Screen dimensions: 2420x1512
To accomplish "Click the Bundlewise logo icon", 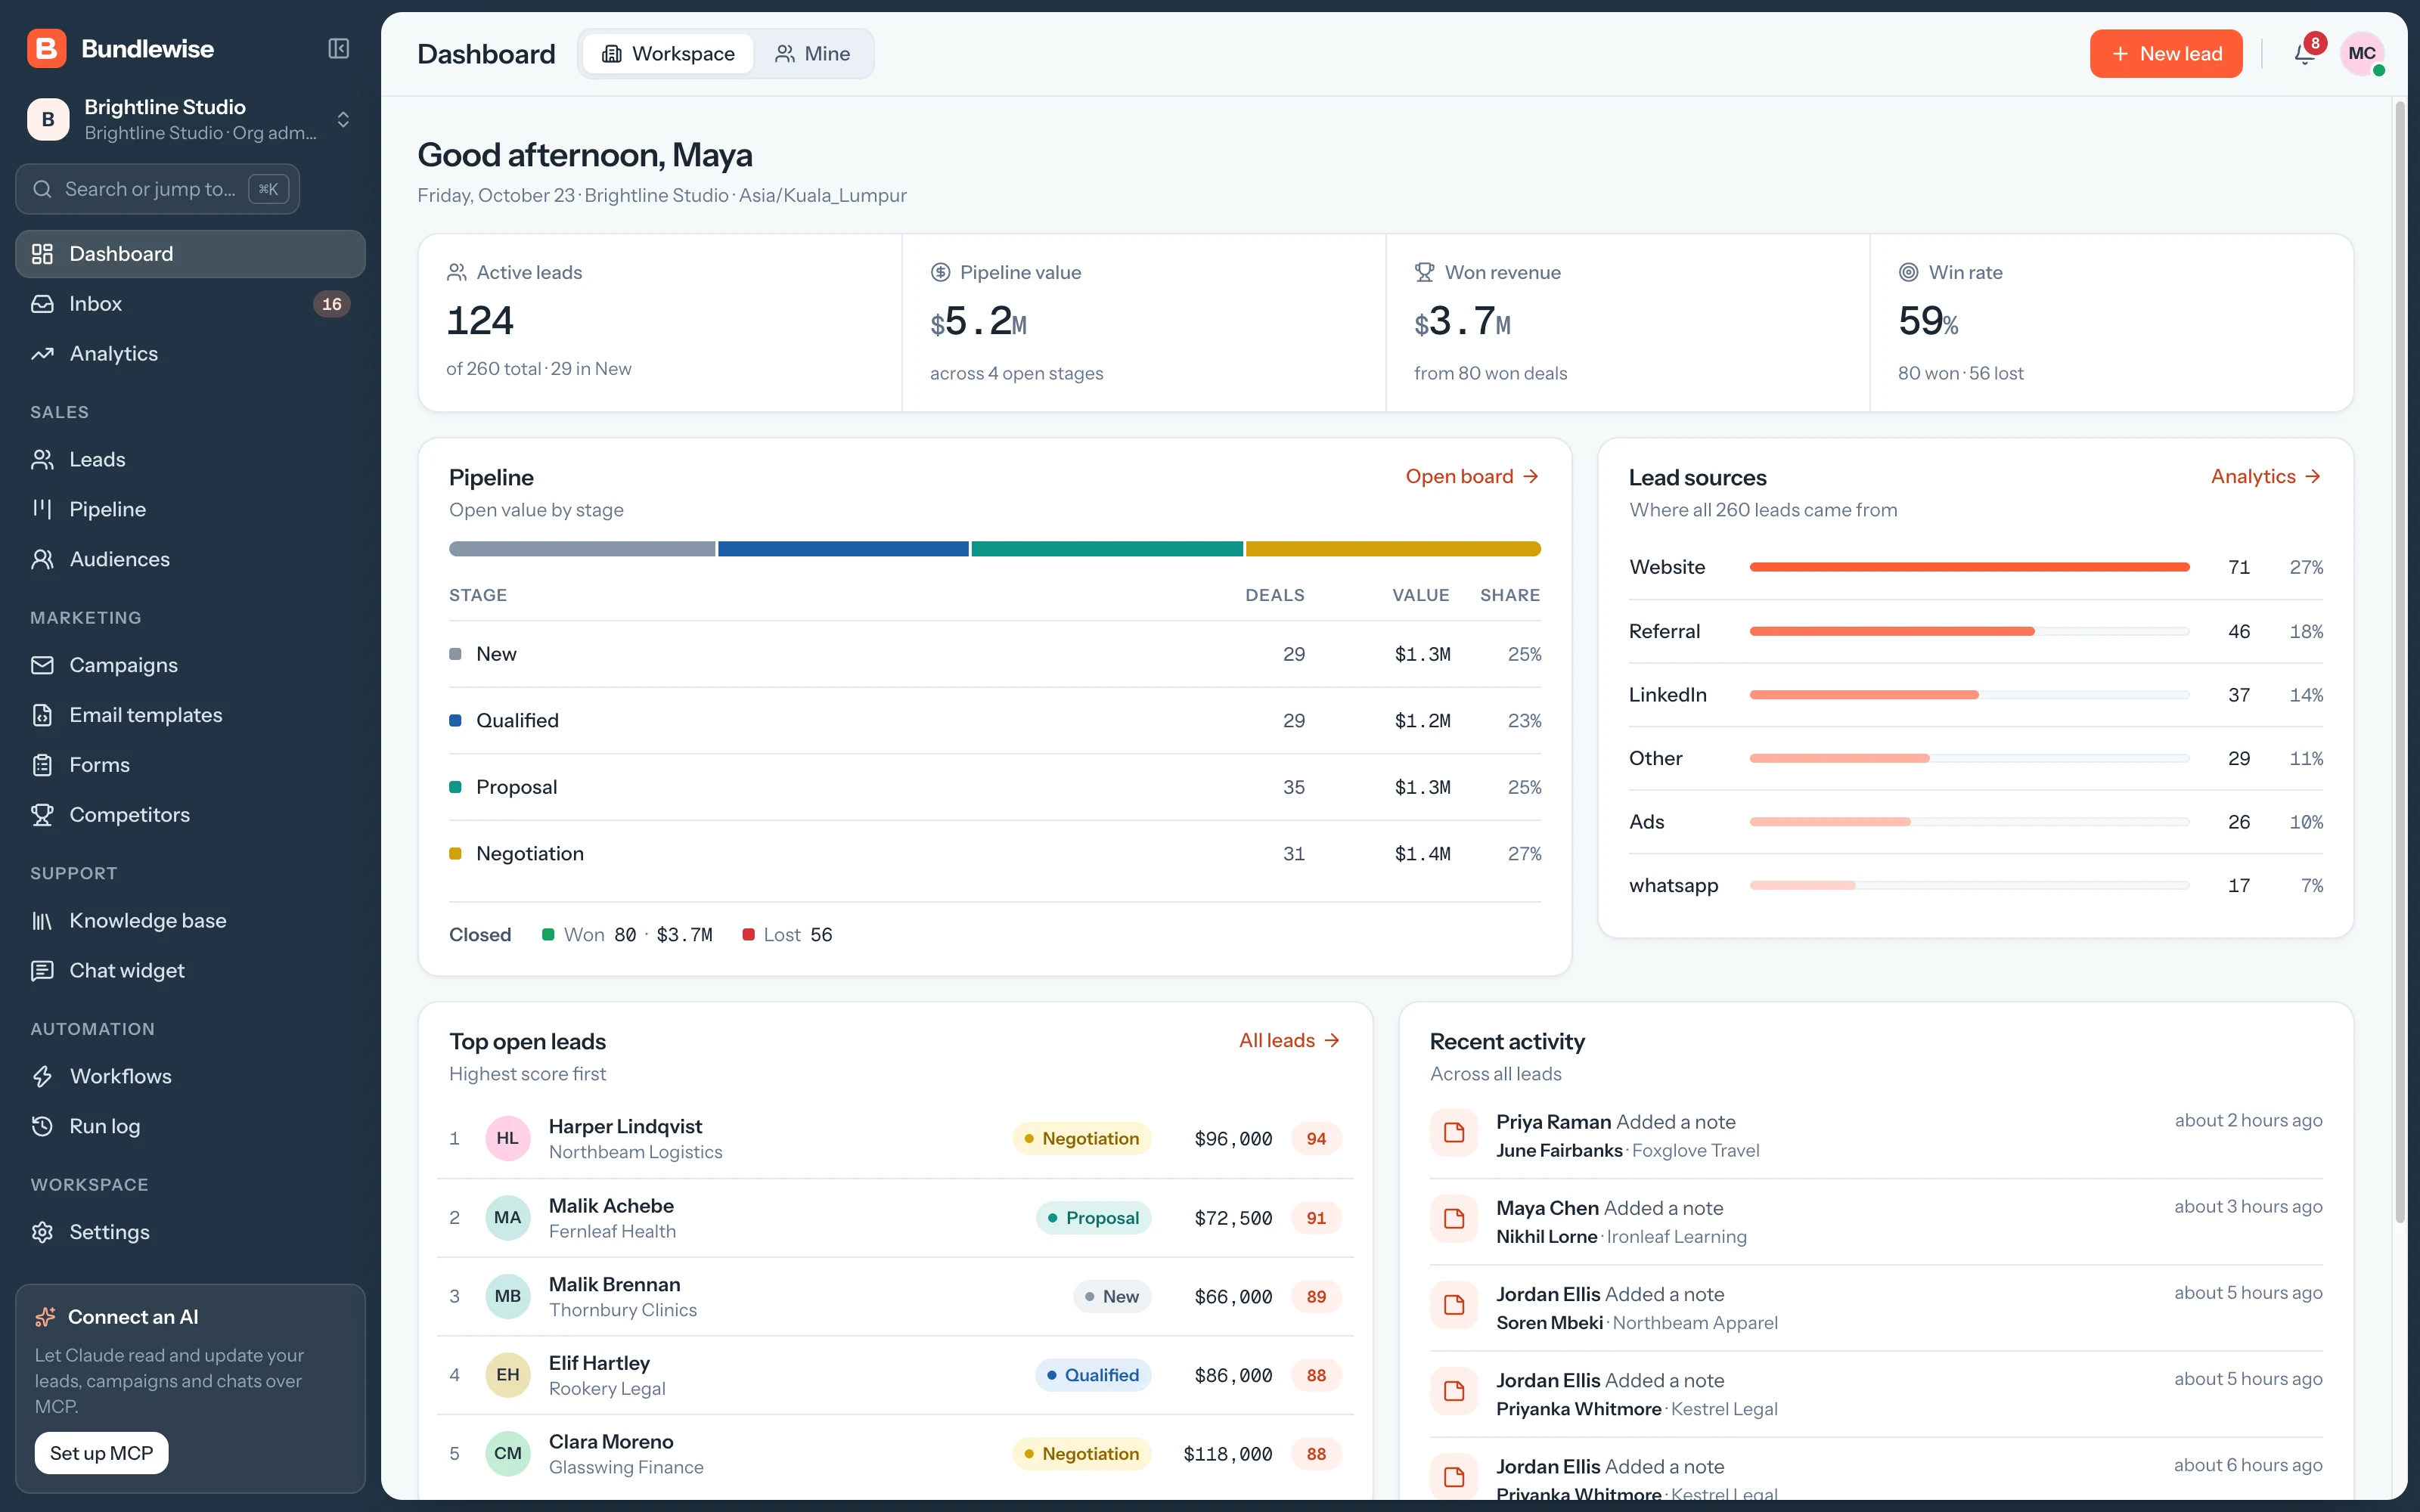I will (x=46, y=48).
